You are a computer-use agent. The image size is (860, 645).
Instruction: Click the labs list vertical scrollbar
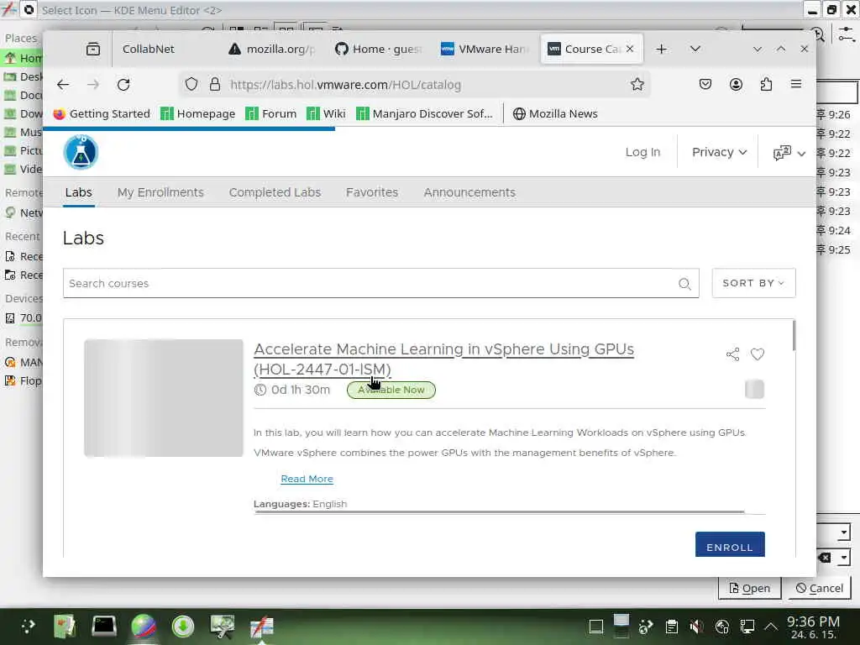click(x=794, y=335)
